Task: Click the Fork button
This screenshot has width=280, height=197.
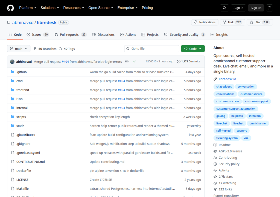Action: click(x=232, y=22)
